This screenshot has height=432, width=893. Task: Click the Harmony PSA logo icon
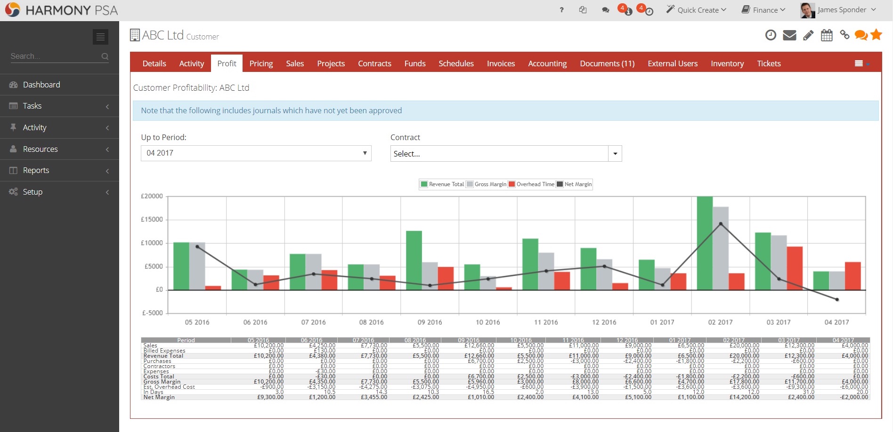[12, 9]
